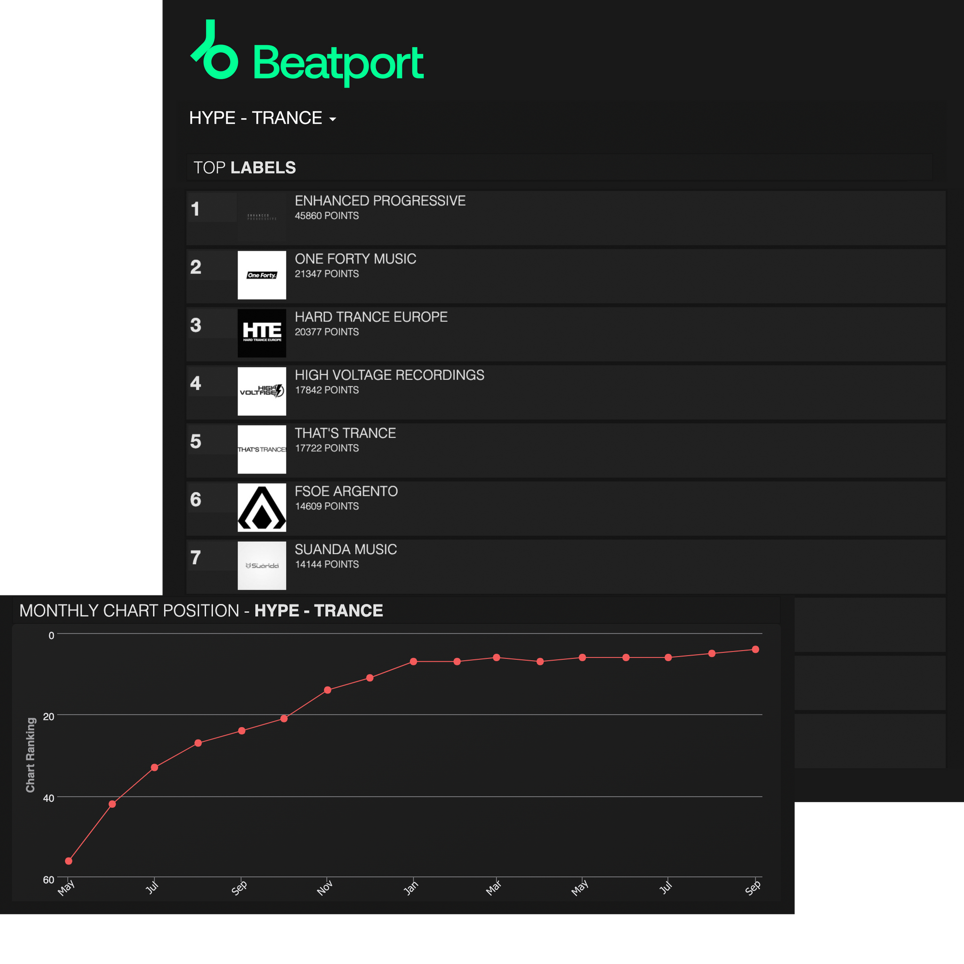Select the HARD TRANCE EUROPE label name
This screenshot has width=964, height=964.
click(x=371, y=317)
